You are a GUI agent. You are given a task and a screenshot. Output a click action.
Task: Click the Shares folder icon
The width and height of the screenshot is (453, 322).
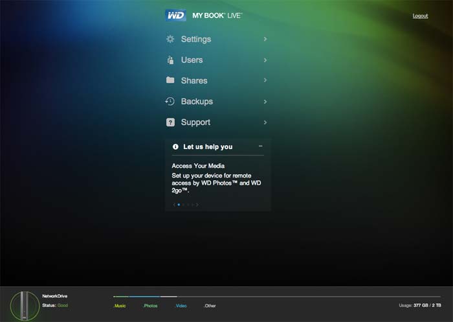[170, 80]
